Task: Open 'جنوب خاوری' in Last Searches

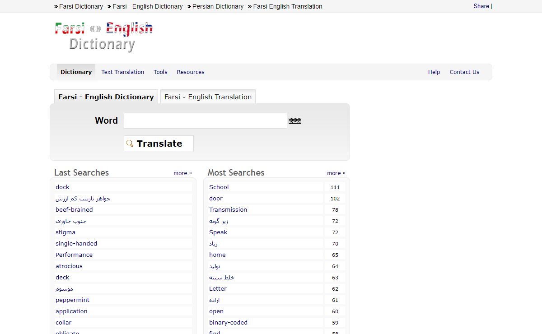Action: pos(71,221)
